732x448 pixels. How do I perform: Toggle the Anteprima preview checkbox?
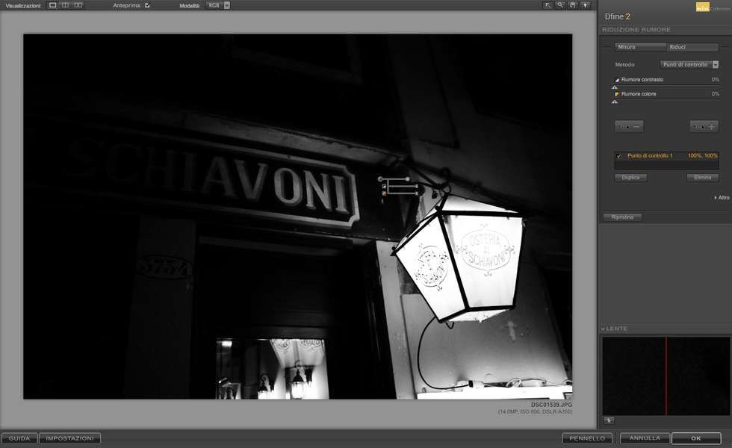[148, 6]
